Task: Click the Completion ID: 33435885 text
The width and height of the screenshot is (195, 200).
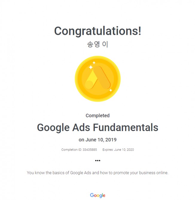Action: point(79,150)
